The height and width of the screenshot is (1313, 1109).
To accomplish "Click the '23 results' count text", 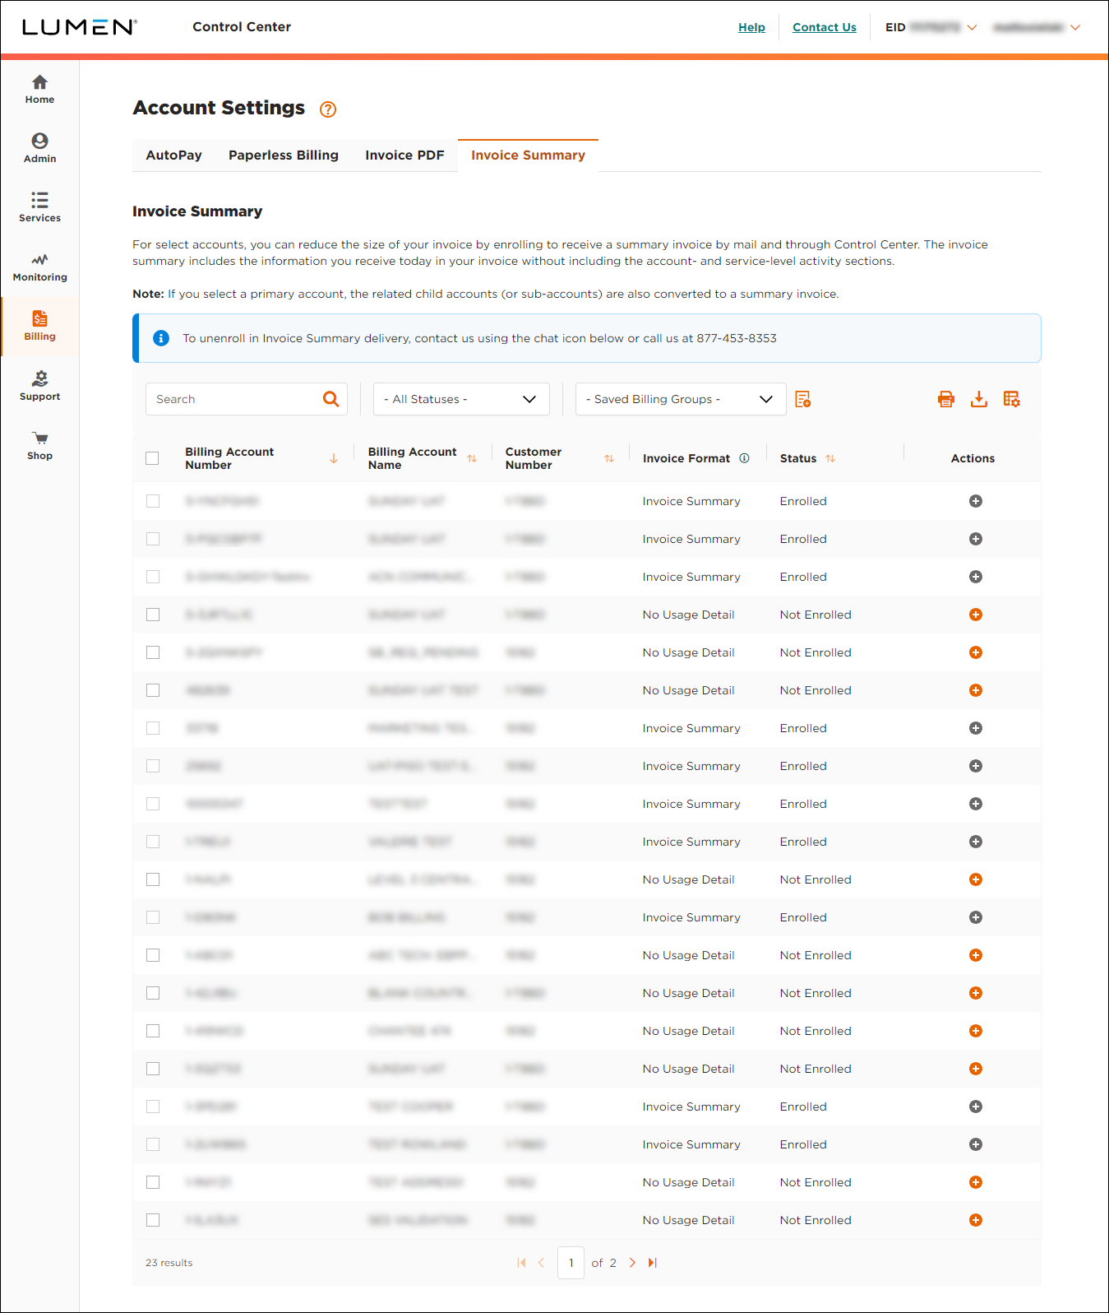I will tap(169, 1263).
